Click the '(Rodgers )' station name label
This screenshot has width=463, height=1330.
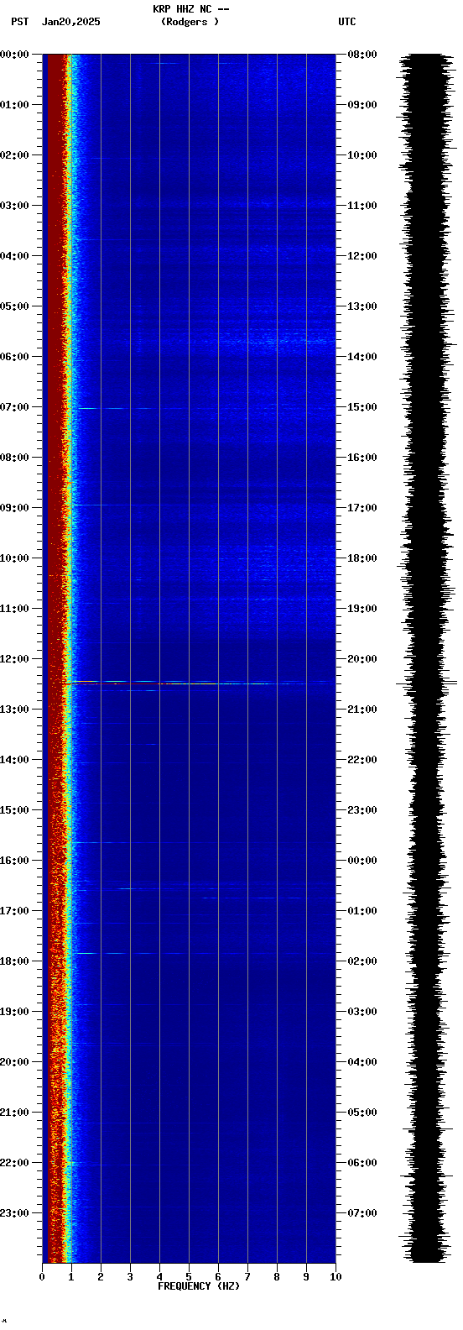[x=190, y=22]
